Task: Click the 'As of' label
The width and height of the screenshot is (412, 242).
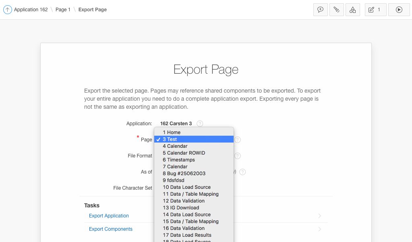Action: [146, 172]
